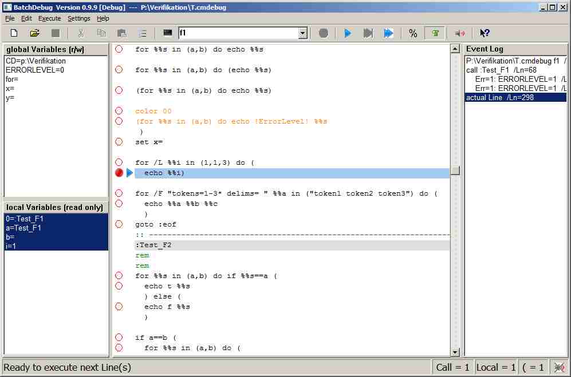Click the gray save square icon
Viewport: 571px width, 377px height.
point(56,33)
